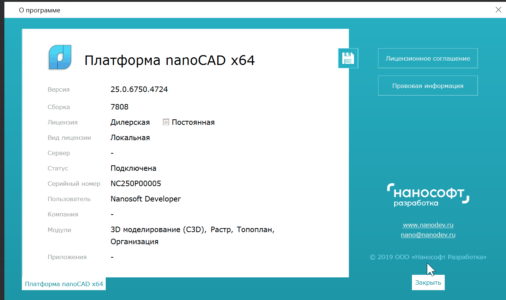Viewport: 506px width, 300px height.
Task: Click the status value Подключена
Action: click(133, 168)
